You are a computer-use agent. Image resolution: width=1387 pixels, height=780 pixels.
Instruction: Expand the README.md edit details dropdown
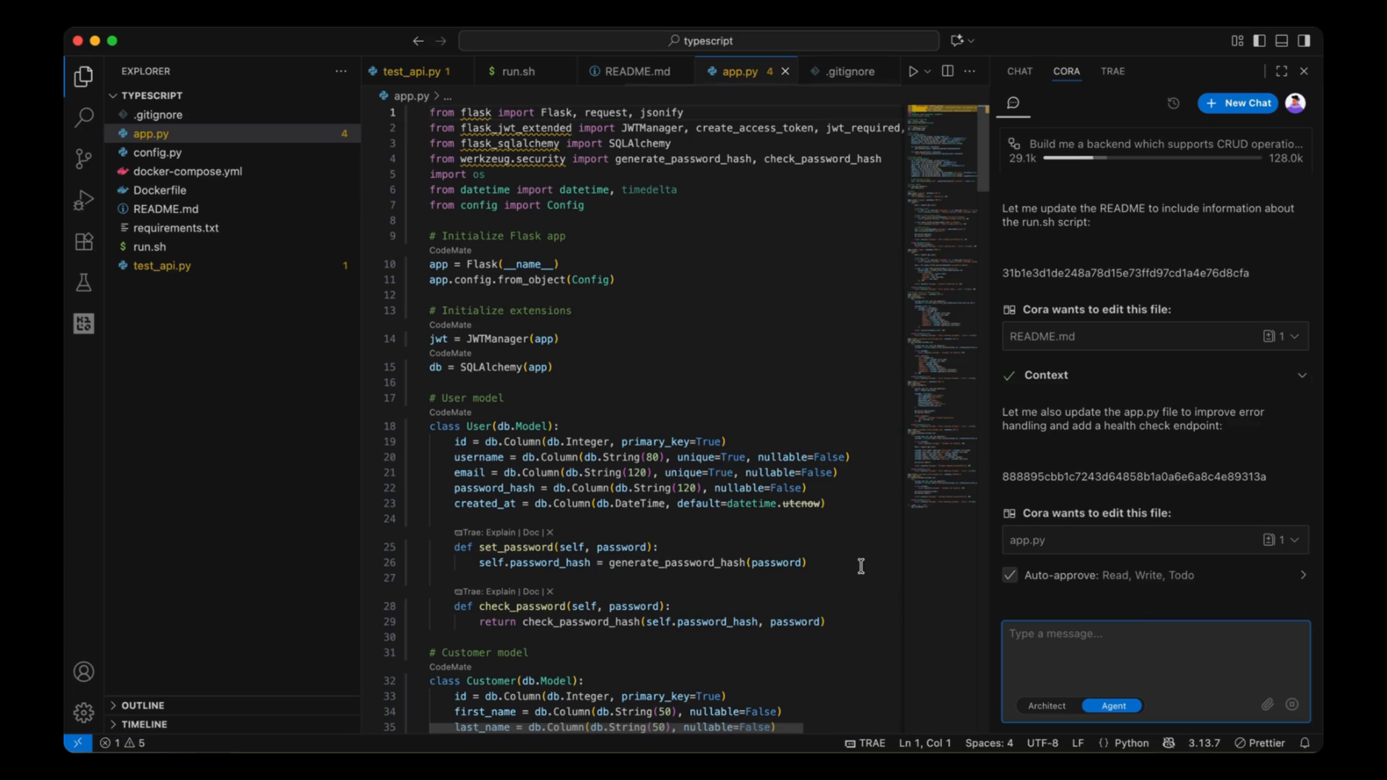tap(1297, 336)
